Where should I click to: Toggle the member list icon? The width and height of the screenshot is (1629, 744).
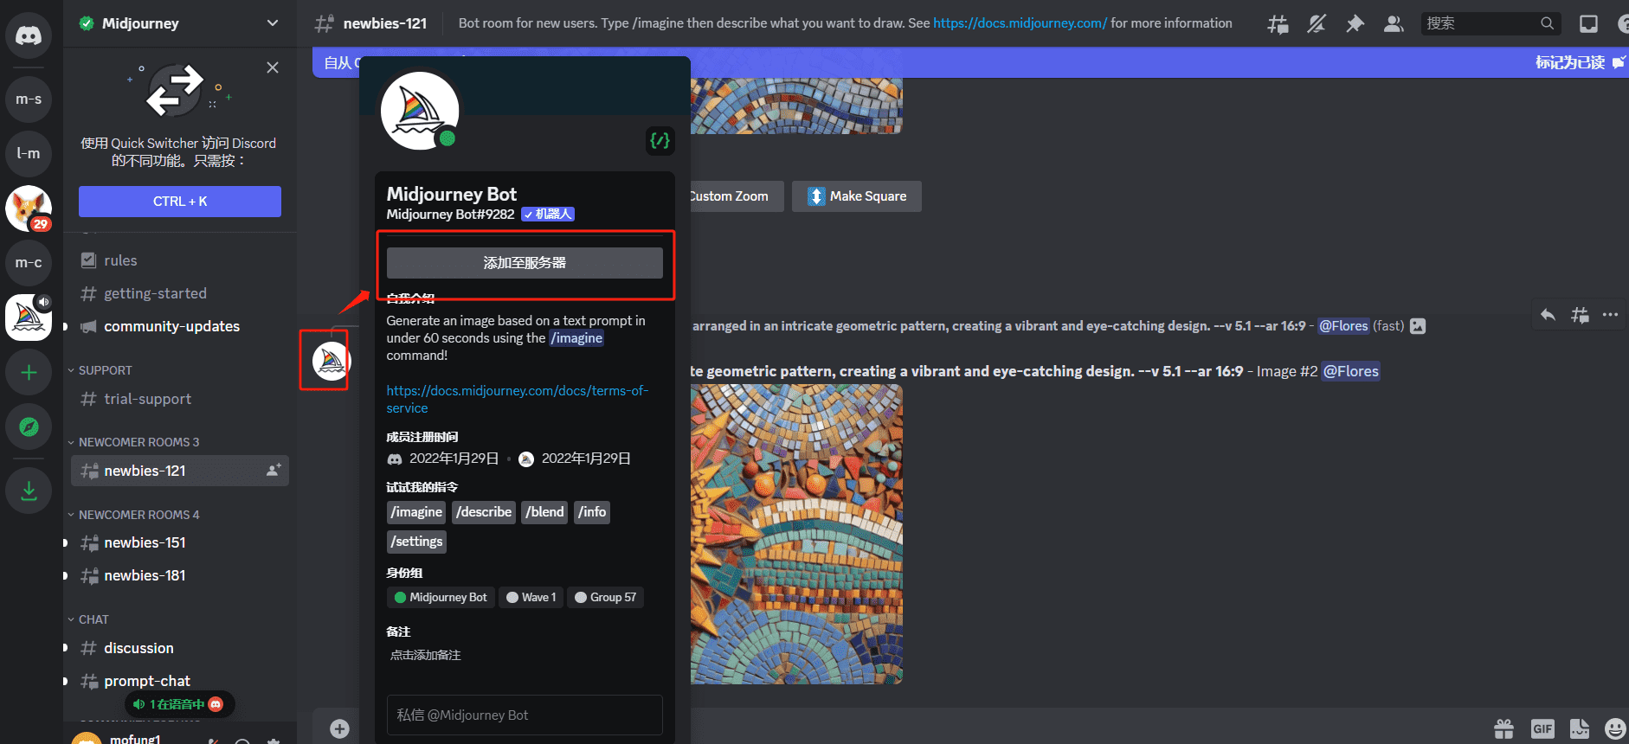1394,24
